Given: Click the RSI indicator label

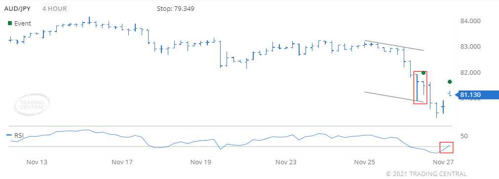Looking at the screenshot, I should [x=19, y=135].
